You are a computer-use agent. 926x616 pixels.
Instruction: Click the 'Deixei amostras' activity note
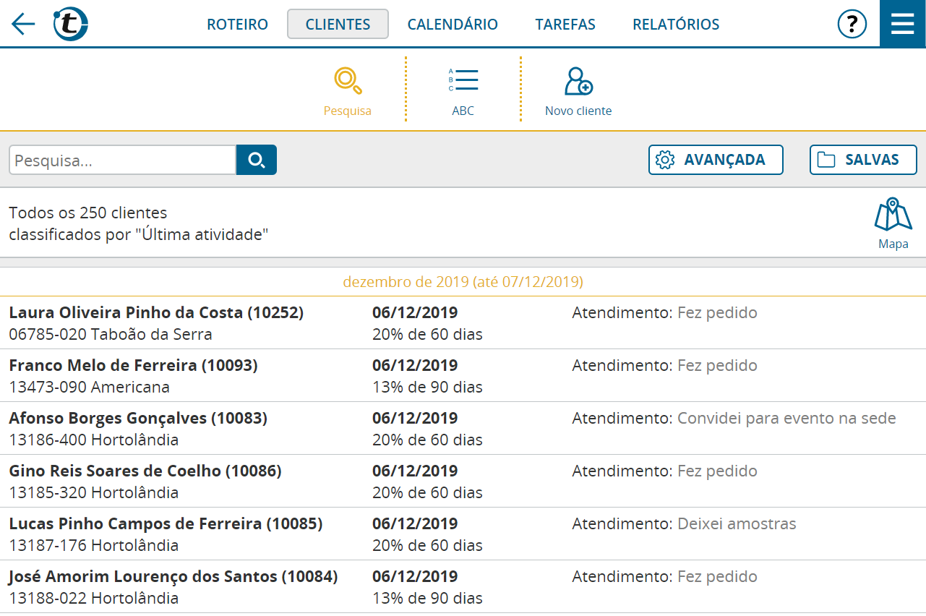pos(737,523)
